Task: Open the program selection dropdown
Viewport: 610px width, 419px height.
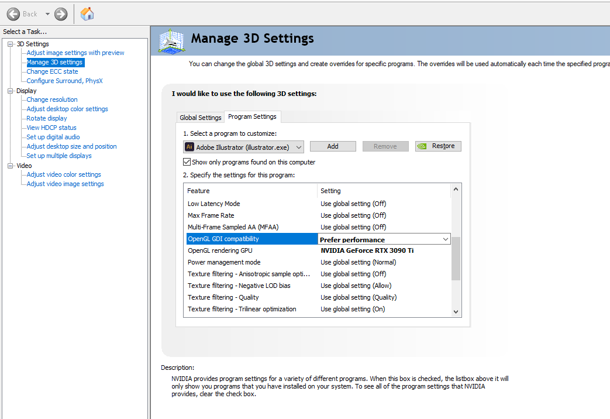Action: [298, 147]
